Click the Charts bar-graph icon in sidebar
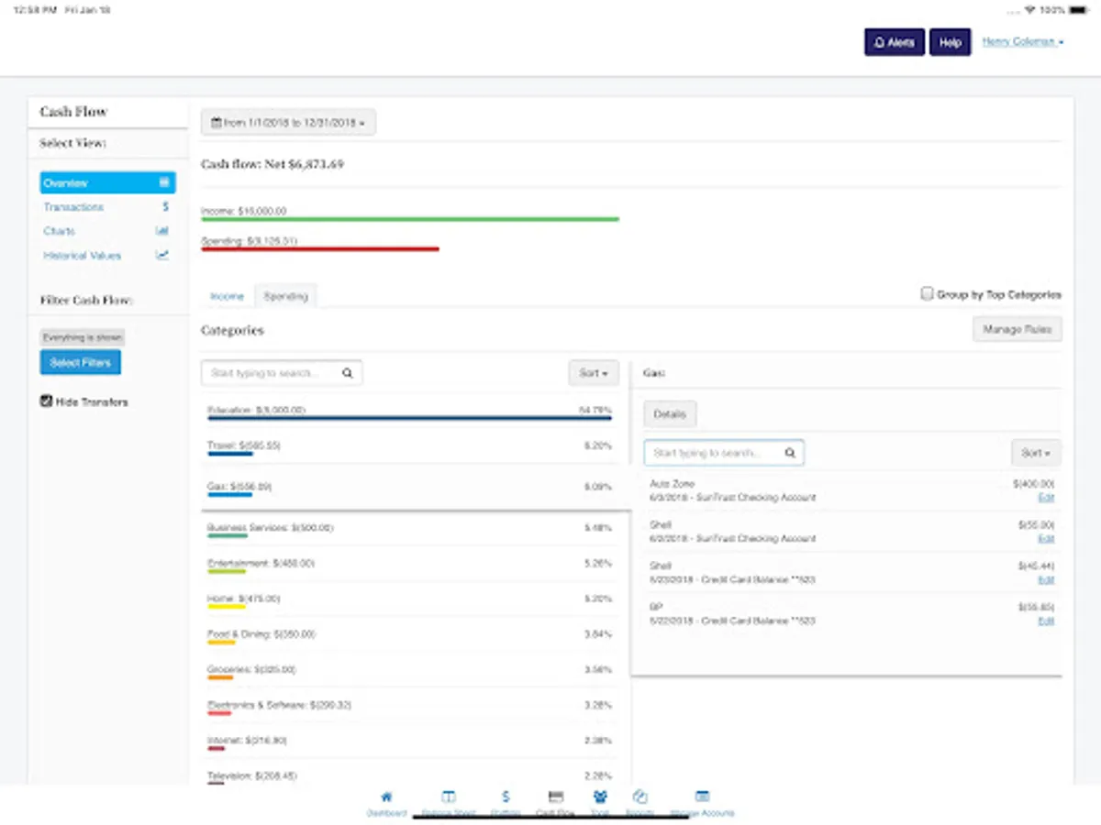The image size is (1101, 825). tap(161, 231)
